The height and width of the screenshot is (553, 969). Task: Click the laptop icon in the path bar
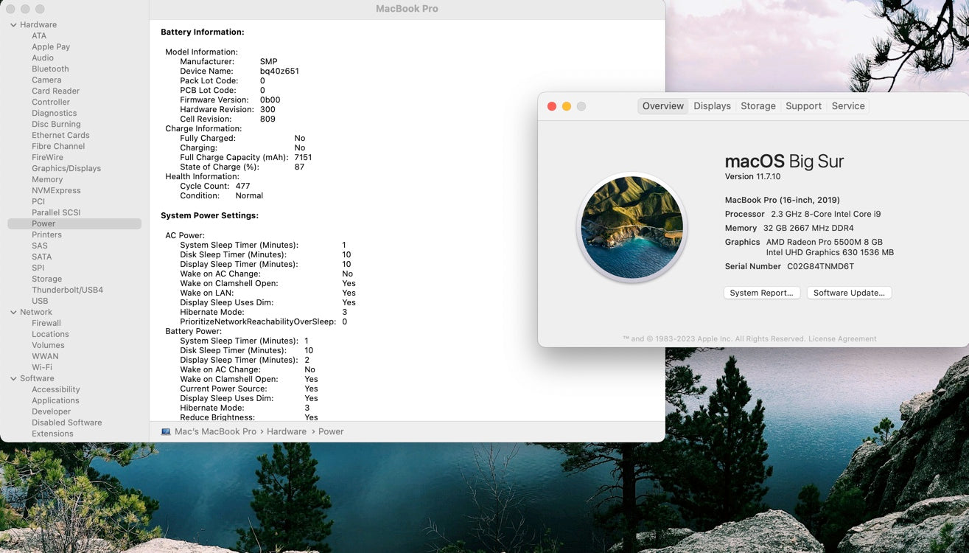(x=166, y=431)
